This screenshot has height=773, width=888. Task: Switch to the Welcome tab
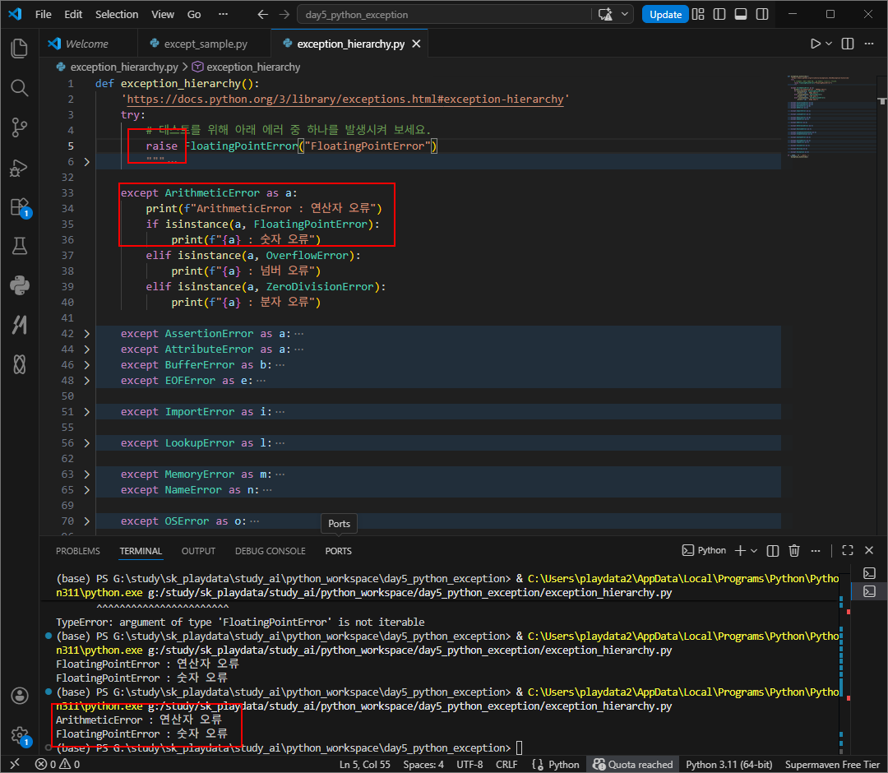(86, 44)
